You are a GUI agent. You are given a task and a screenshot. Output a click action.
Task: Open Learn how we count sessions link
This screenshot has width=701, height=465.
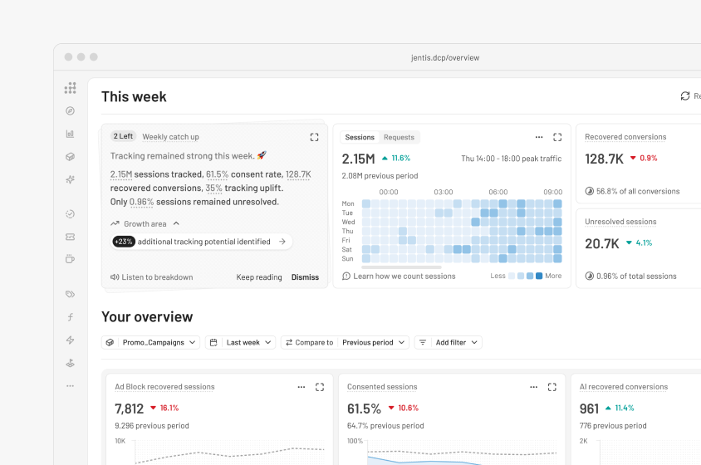pos(404,277)
